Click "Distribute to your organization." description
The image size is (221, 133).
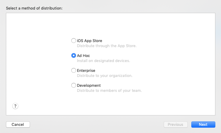pos(105,76)
